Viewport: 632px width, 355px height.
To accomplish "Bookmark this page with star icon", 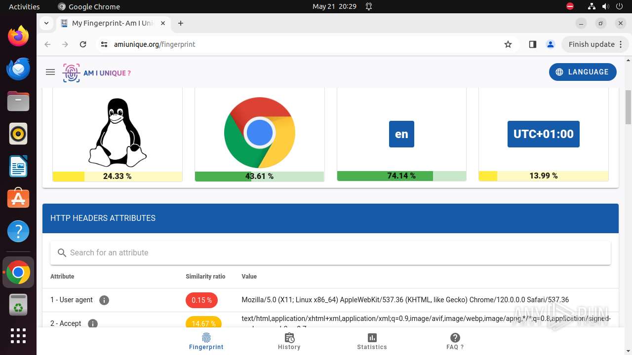I will (508, 44).
